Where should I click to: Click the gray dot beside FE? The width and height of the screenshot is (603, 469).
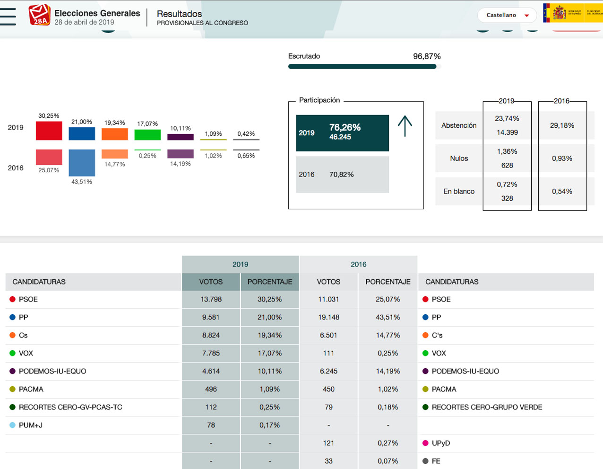point(425,461)
